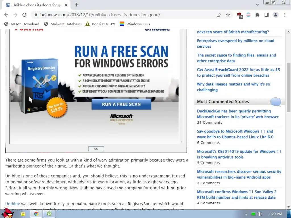The height and width of the screenshot is (218, 291).
Task: Open the Extensions puzzle piece menu
Action: tap(257, 15)
